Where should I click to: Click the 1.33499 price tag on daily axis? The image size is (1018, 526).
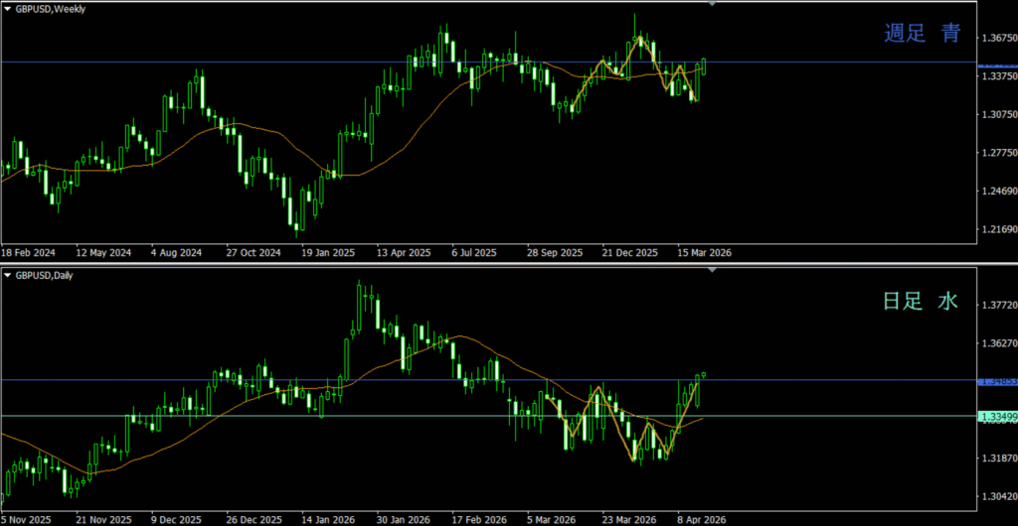pyautogui.click(x=996, y=416)
